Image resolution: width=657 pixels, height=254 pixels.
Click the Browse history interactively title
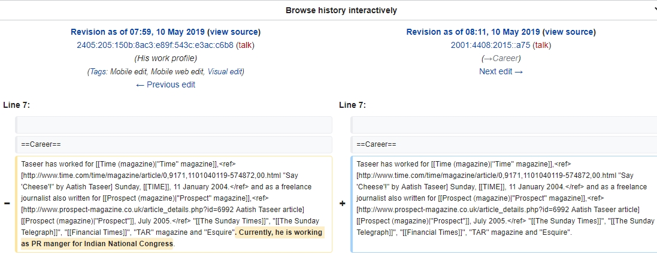[341, 10]
